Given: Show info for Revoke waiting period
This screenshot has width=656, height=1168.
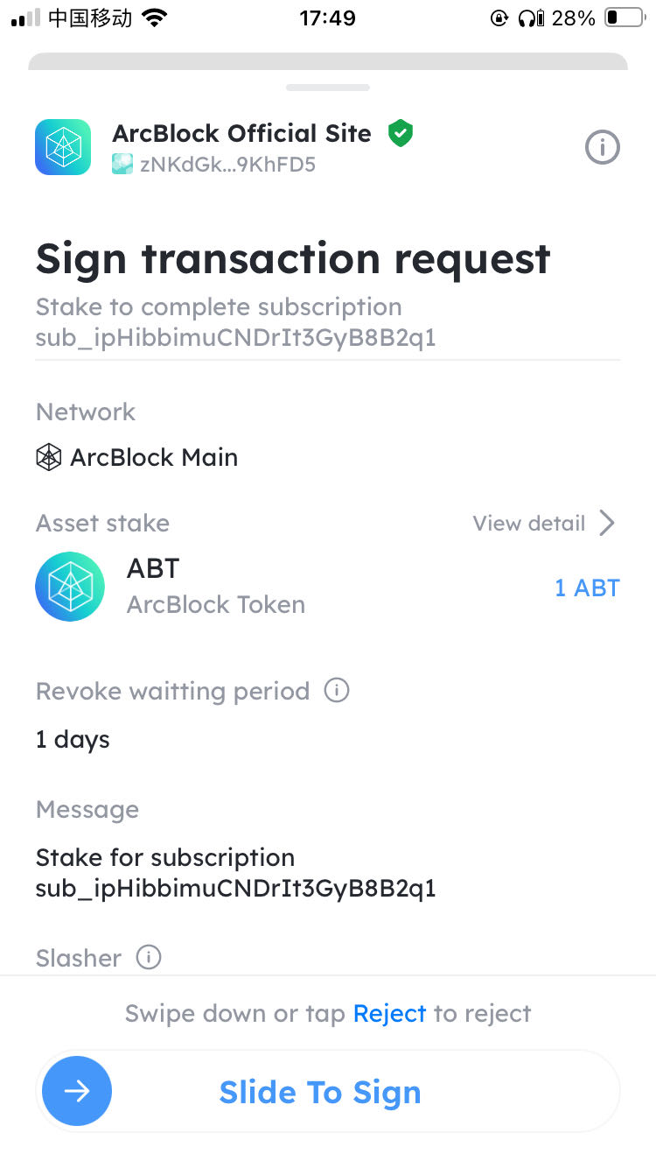Looking at the screenshot, I should (x=337, y=691).
